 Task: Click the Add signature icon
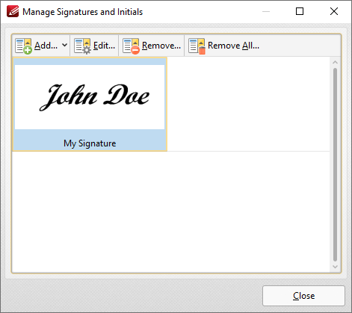point(23,46)
